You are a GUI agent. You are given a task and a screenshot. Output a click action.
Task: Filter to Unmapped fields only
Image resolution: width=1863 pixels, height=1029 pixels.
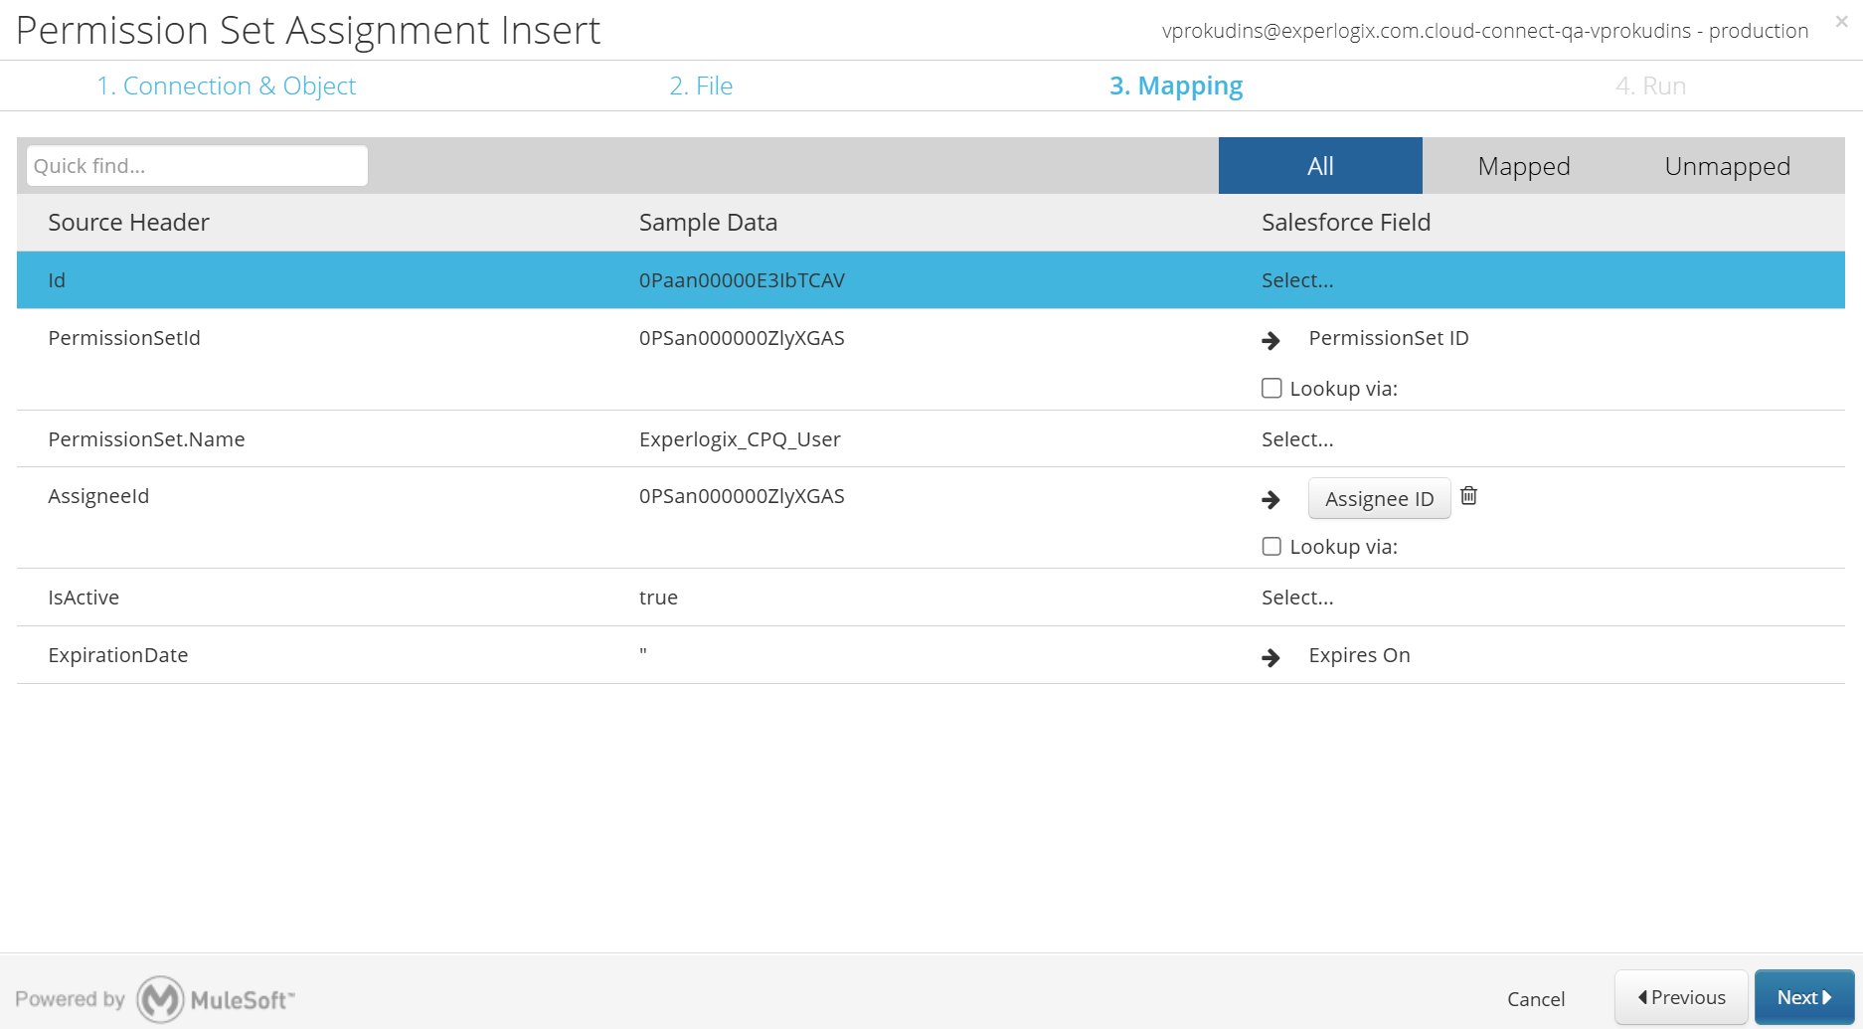pos(1728,166)
